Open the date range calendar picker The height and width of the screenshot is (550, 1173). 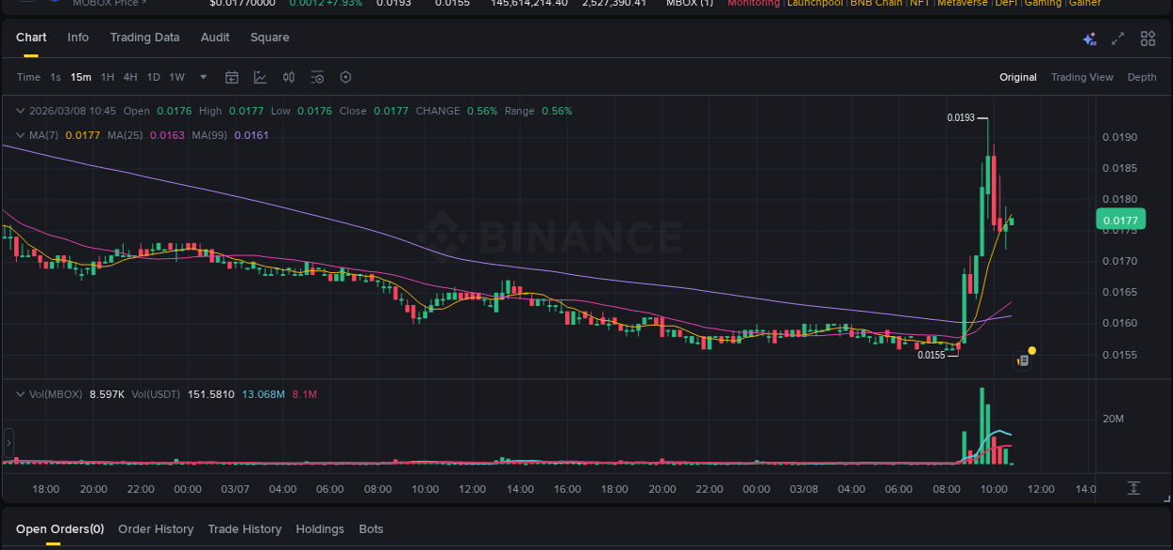point(232,77)
